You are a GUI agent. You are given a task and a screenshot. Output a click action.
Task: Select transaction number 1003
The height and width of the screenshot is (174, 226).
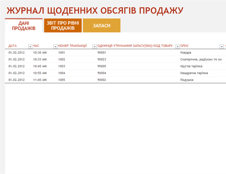(62, 66)
